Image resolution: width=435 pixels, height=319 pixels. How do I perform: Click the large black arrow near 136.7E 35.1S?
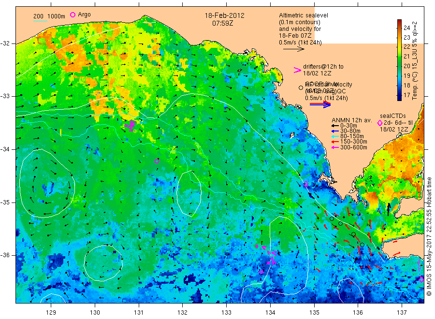click(389, 209)
